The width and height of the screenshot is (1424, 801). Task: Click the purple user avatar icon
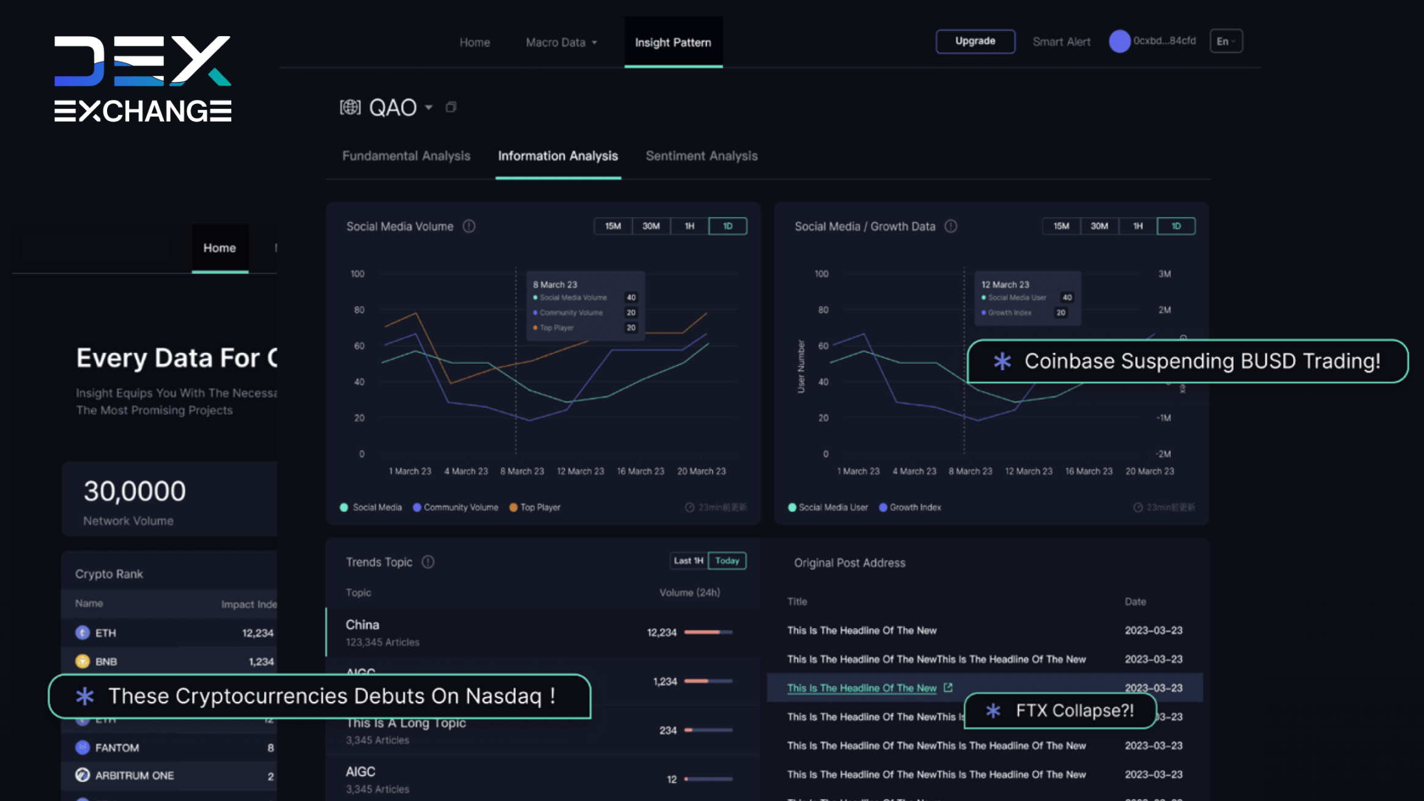pos(1119,42)
